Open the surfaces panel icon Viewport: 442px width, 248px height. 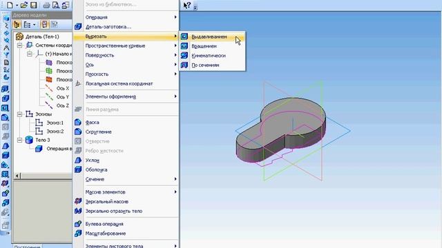(6, 33)
